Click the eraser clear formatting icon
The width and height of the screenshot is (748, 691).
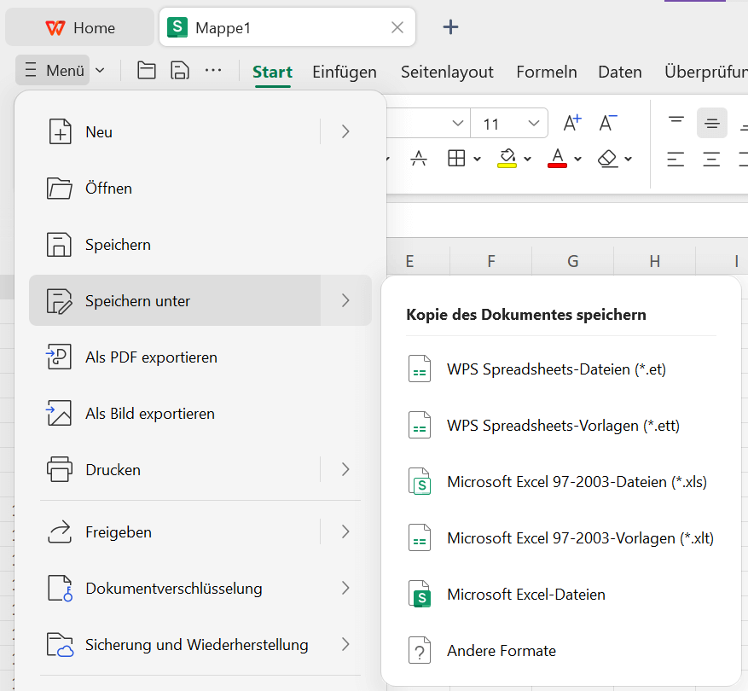coord(607,159)
